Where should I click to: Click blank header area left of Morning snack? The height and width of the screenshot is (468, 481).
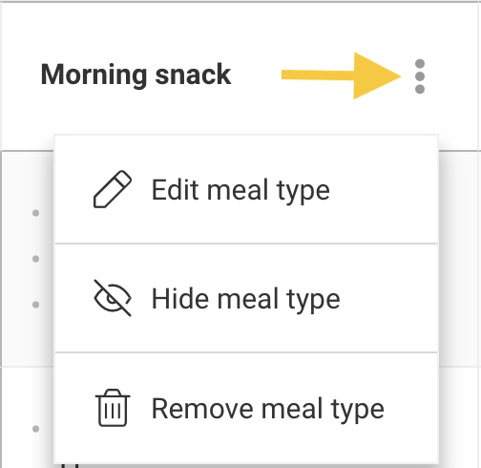pyautogui.click(x=21, y=75)
